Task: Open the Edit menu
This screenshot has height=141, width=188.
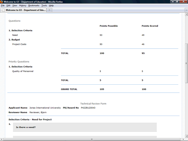Action: 9,6
